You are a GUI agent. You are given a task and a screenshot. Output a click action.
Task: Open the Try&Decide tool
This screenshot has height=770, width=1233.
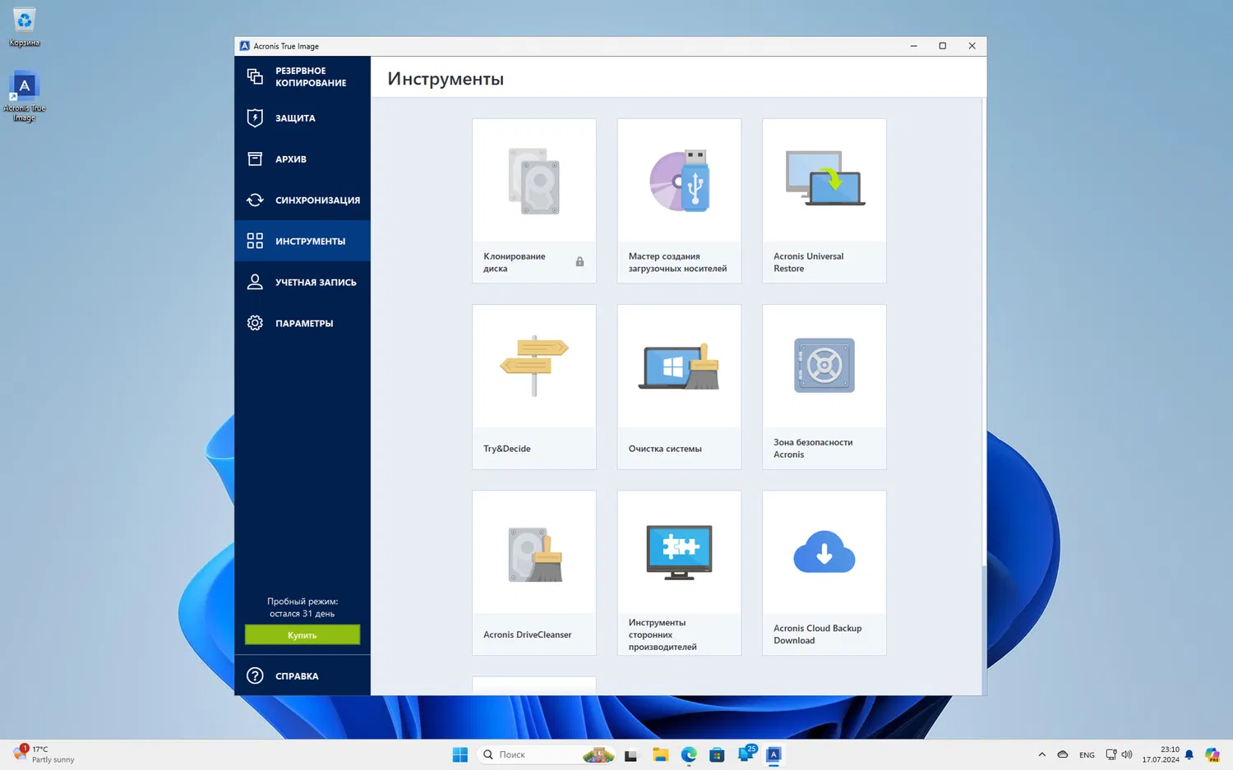pos(534,387)
